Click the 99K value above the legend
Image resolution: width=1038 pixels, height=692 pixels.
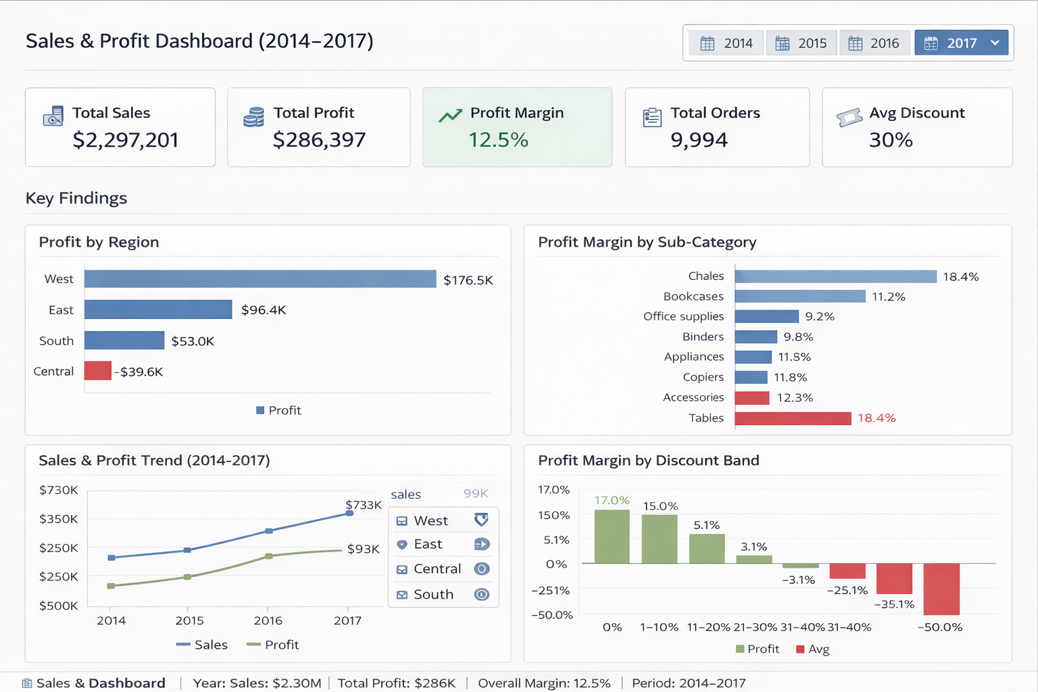476,493
